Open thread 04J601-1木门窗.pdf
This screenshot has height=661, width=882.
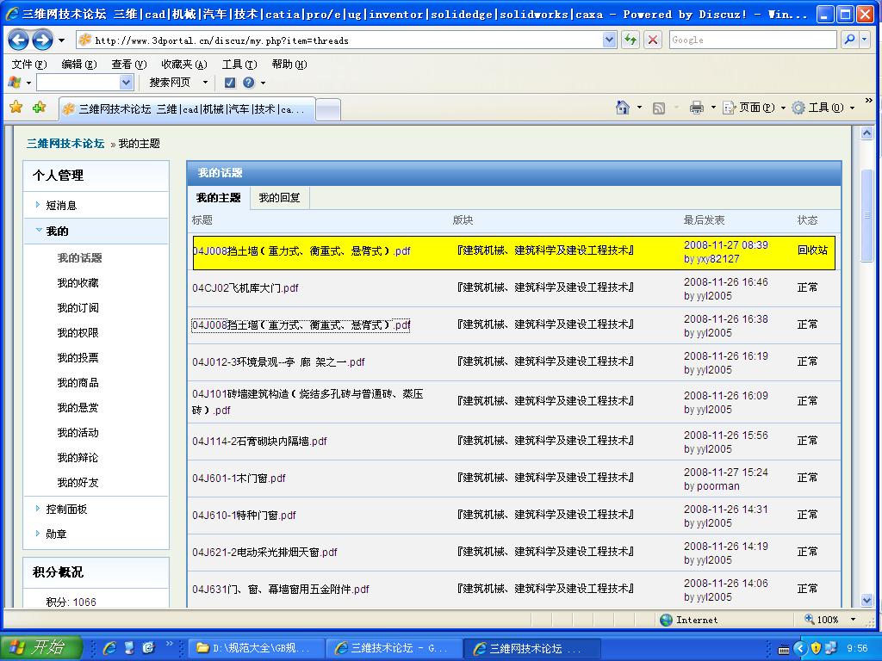[x=239, y=478]
